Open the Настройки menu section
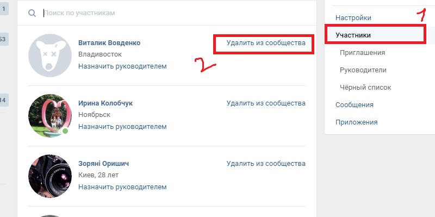 coord(353,18)
